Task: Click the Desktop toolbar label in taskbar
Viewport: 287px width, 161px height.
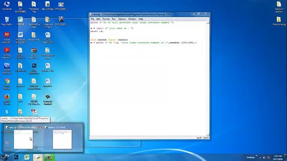Action: pos(250,157)
